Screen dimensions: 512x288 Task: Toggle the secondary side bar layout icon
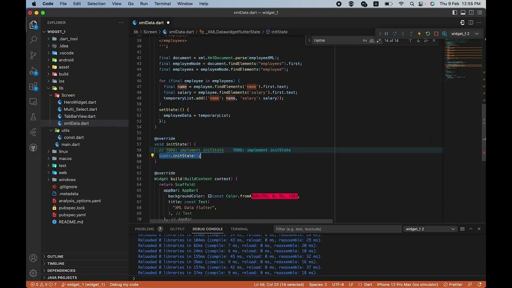(472, 12)
